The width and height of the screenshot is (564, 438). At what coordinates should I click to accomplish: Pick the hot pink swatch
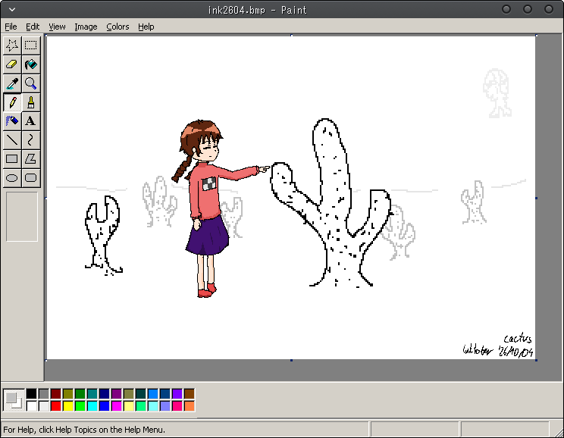[177, 406]
